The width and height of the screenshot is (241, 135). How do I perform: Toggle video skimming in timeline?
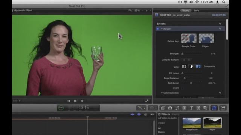pos(132,114)
